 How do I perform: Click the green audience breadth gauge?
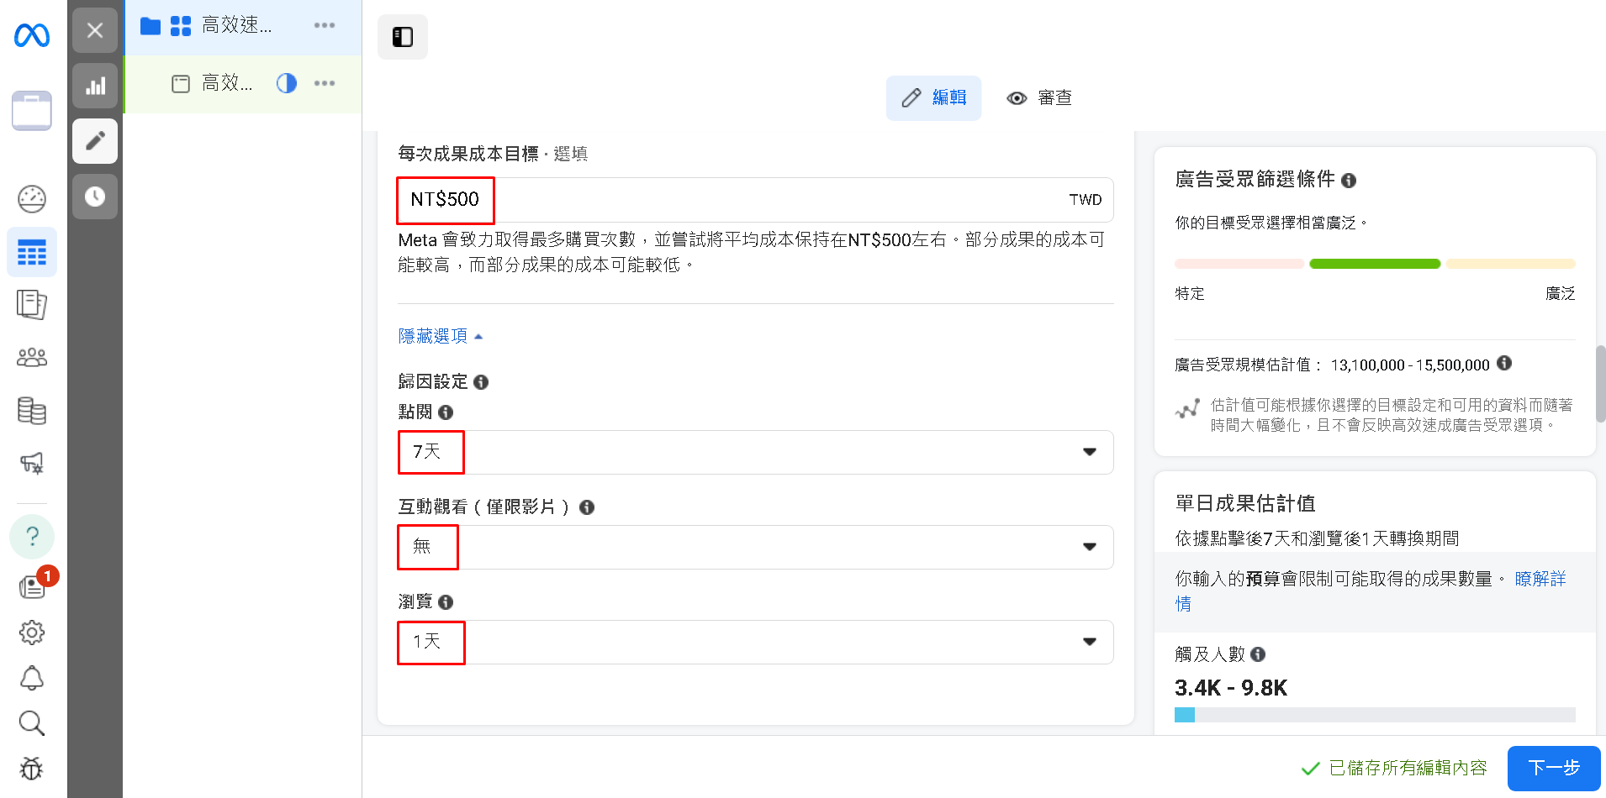point(1375,264)
